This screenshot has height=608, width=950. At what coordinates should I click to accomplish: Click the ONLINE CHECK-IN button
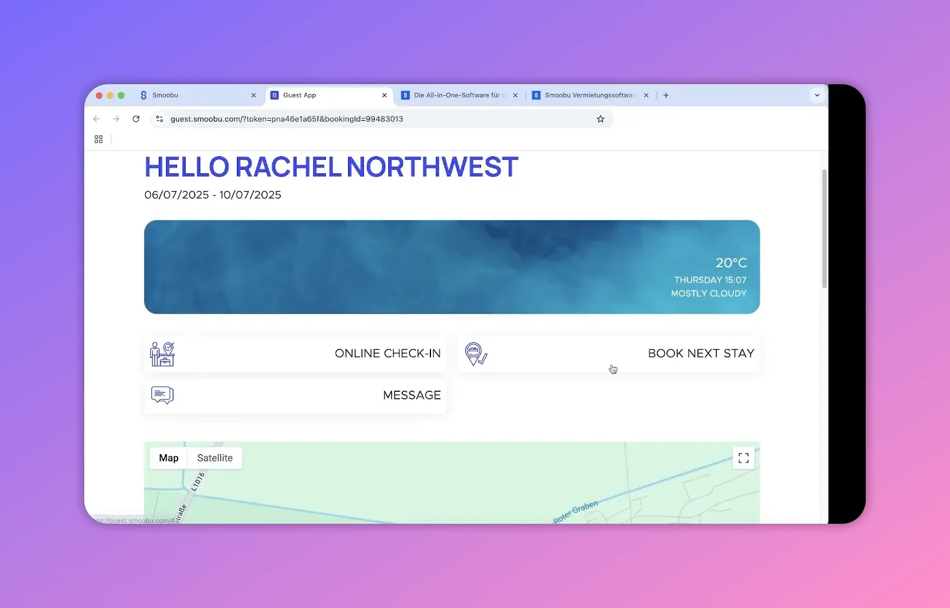pyautogui.click(x=387, y=353)
